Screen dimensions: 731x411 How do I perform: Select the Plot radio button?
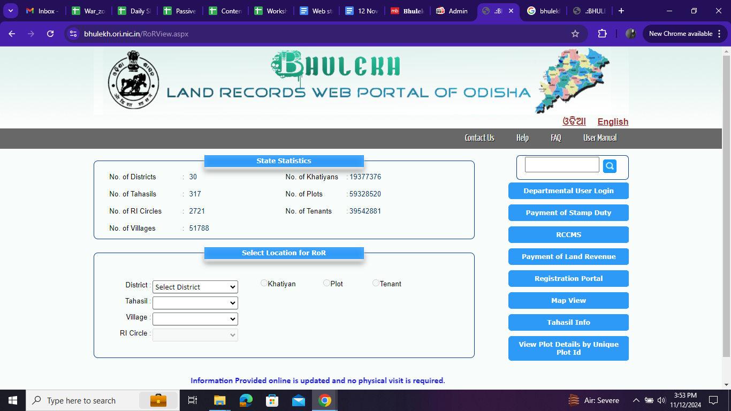(x=326, y=283)
